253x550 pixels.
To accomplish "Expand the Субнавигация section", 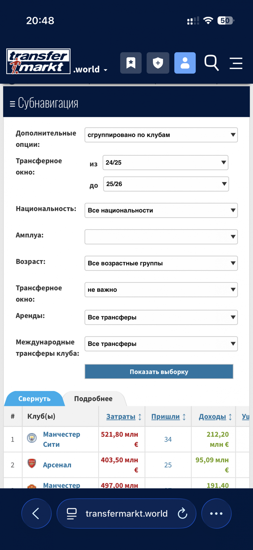I will point(44,103).
